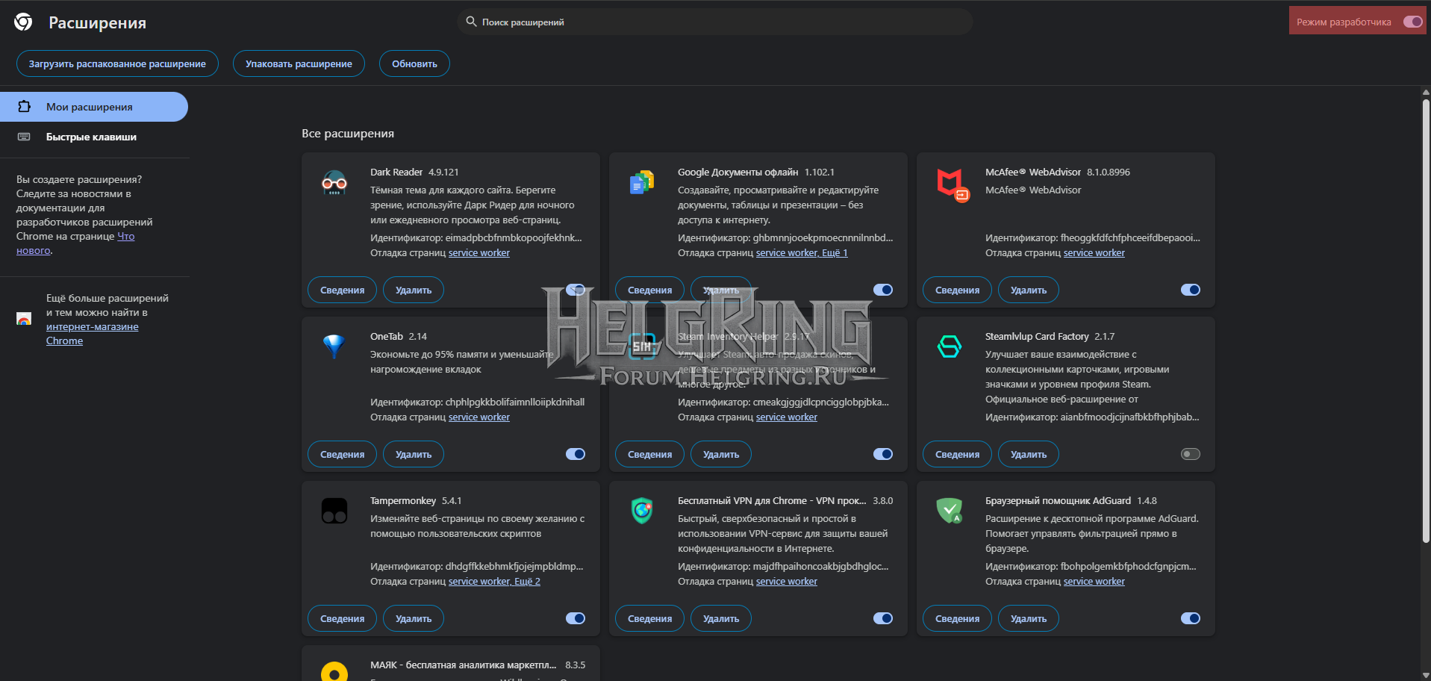Viewport: 1431px width, 681px height.
Task: Open интернет-магазине Chrome link
Action: point(93,334)
